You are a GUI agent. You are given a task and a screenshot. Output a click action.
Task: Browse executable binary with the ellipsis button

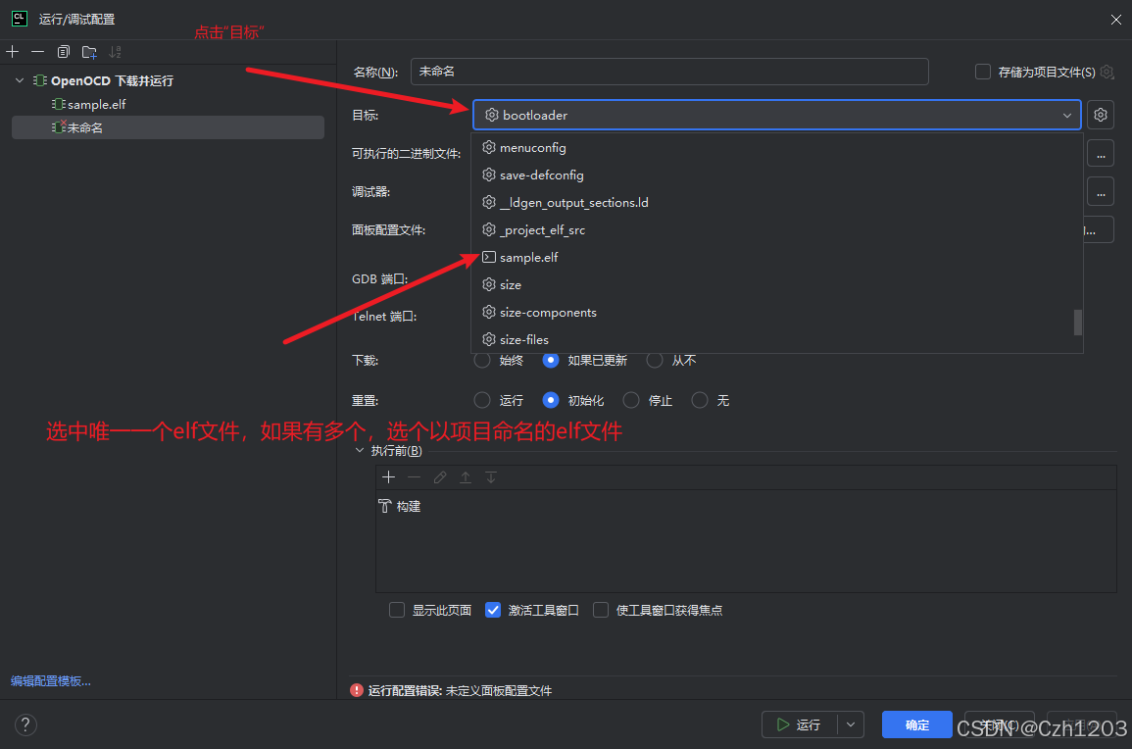click(x=1100, y=153)
